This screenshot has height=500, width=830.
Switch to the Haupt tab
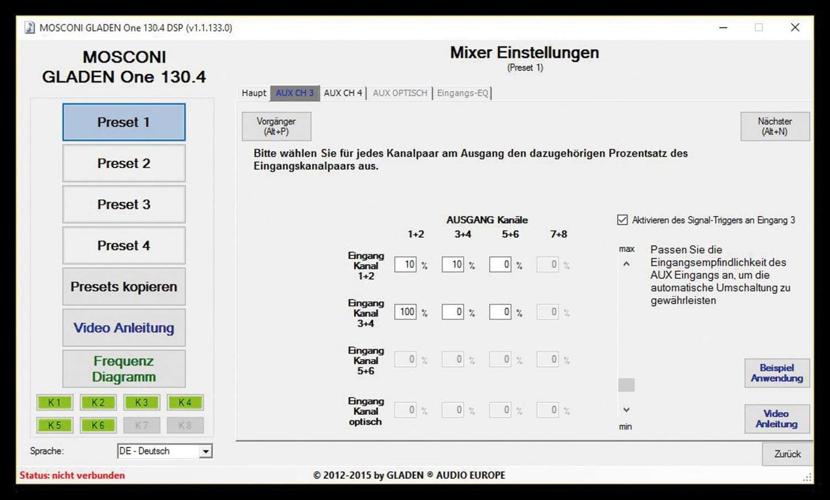(x=254, y=93)
